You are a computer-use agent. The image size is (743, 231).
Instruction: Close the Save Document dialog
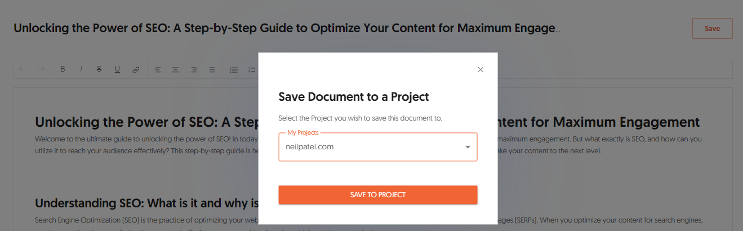tap(480, 70)
